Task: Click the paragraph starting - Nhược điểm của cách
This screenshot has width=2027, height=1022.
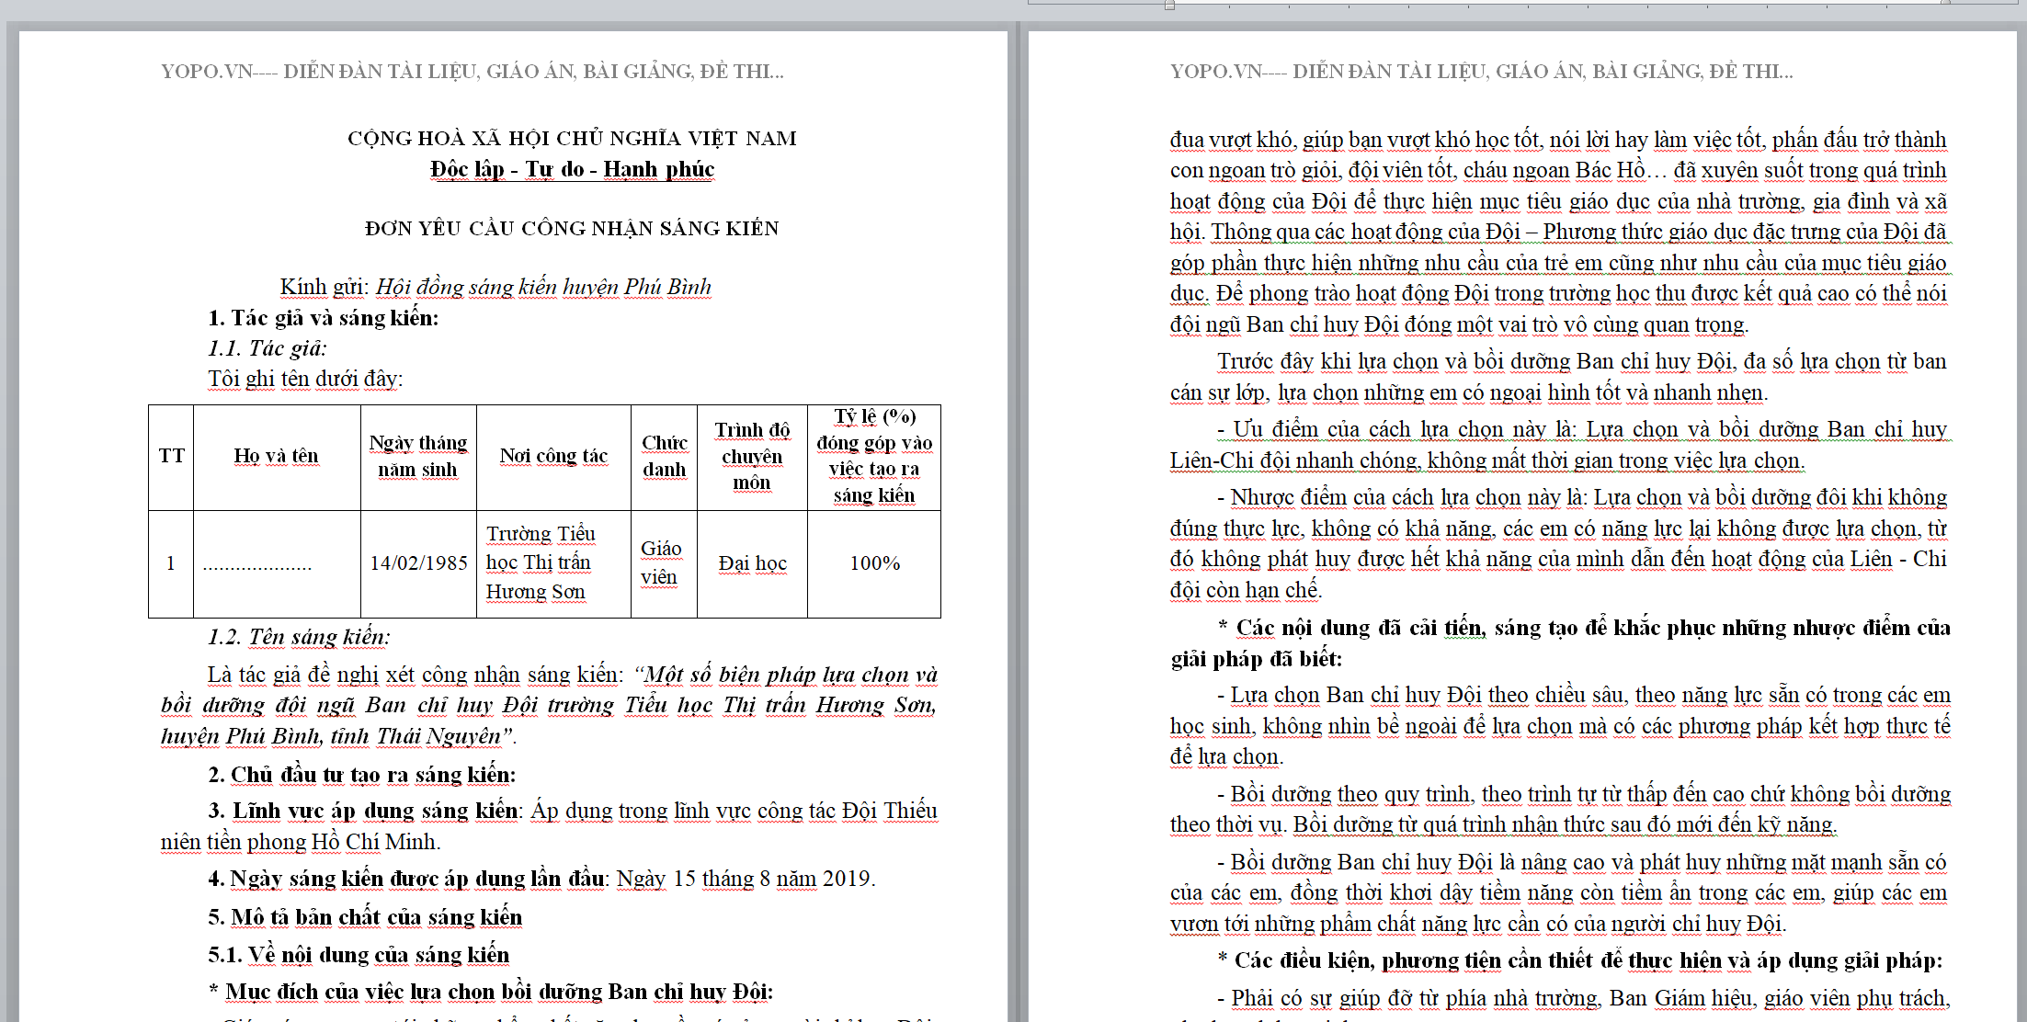Action: (1558, 543)
